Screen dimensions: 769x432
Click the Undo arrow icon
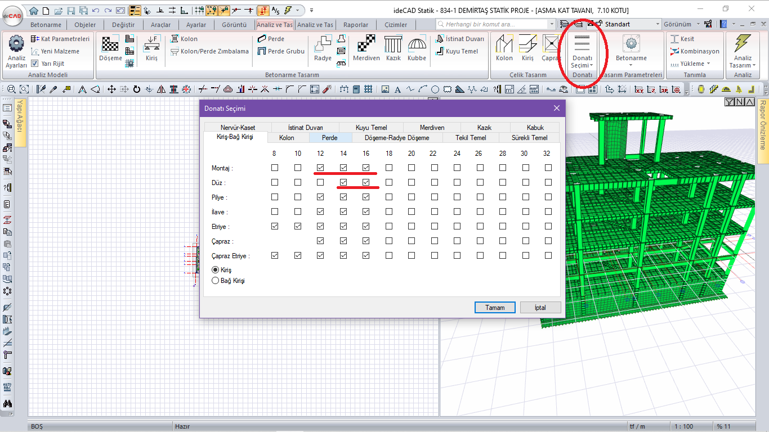(95, 10)
